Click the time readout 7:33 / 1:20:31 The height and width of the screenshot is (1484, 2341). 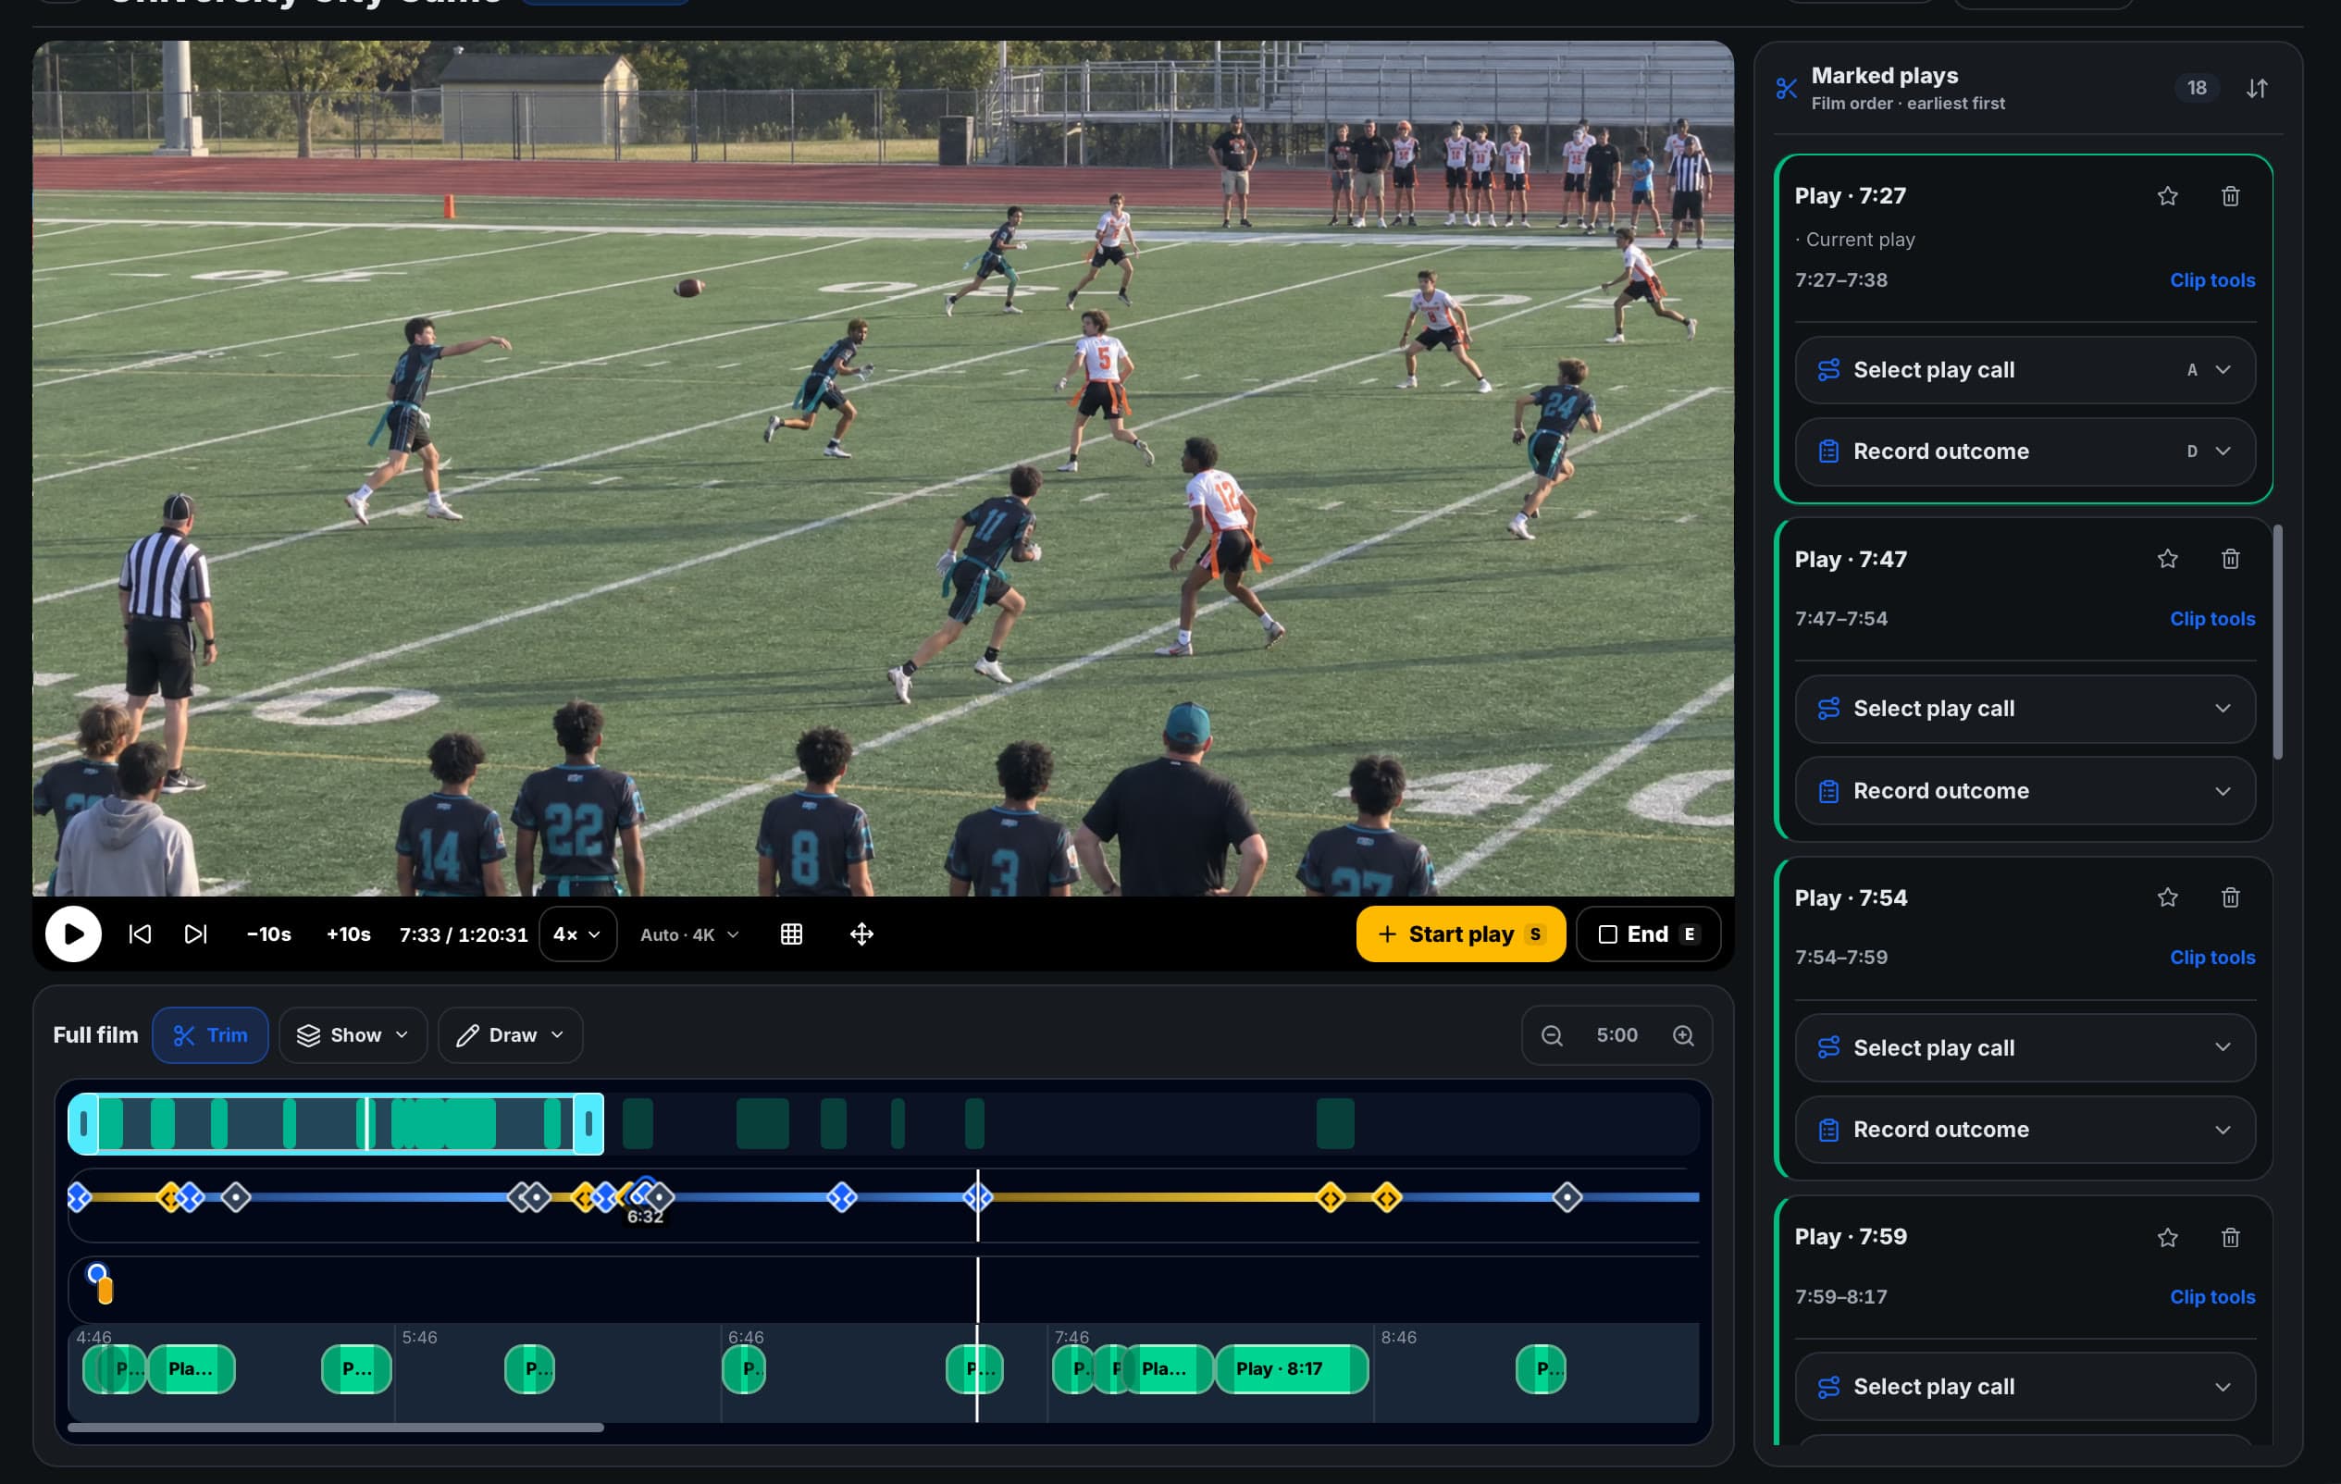(463, 934)
